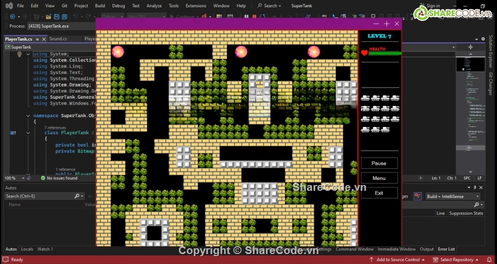Click the single-disk Save icon

pos(57,16)
